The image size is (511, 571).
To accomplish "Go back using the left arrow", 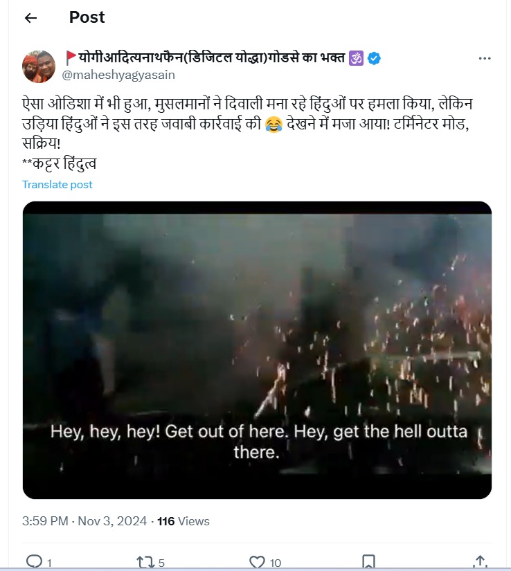I will tap(30, 18).
